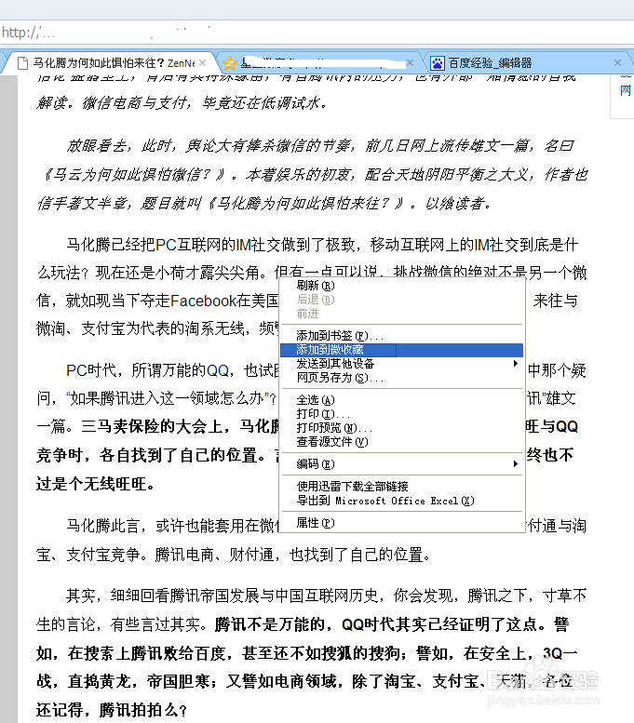Click the 网 link at the page's right edge
634x723 pixels.
point(626,90)
